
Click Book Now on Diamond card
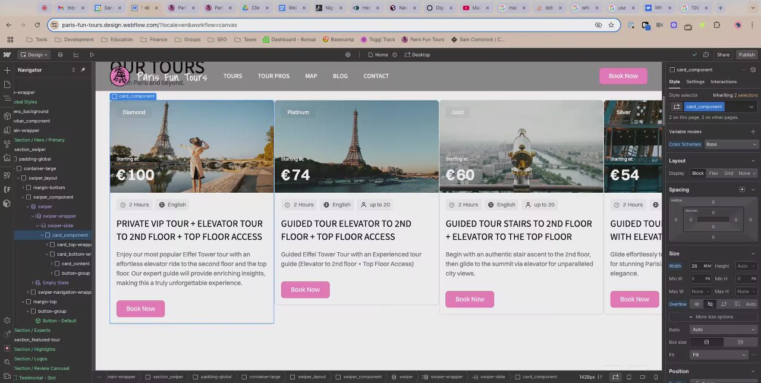(x=140, y=309)
